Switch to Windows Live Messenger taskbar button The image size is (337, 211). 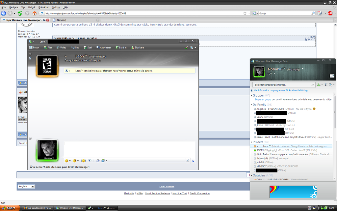pyautogui.click(x=69, y=208)
